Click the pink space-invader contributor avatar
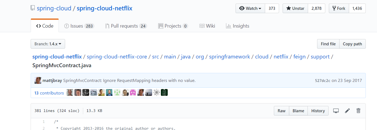Viewport: 377px width, 130px height. pyautogui.click(x=133, y=93)
